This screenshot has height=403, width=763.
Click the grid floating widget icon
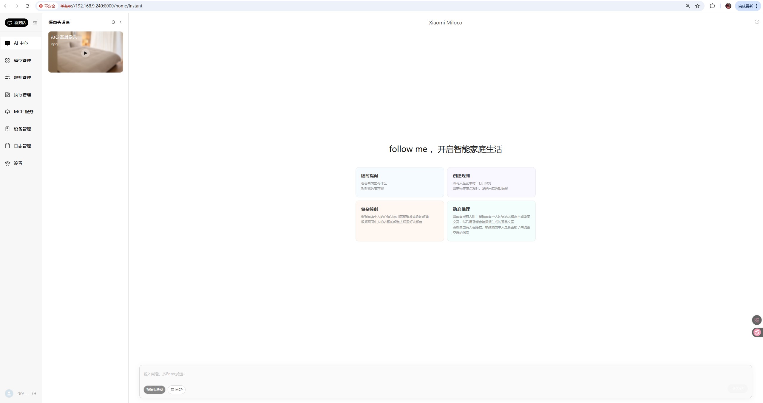coord(756,320)
